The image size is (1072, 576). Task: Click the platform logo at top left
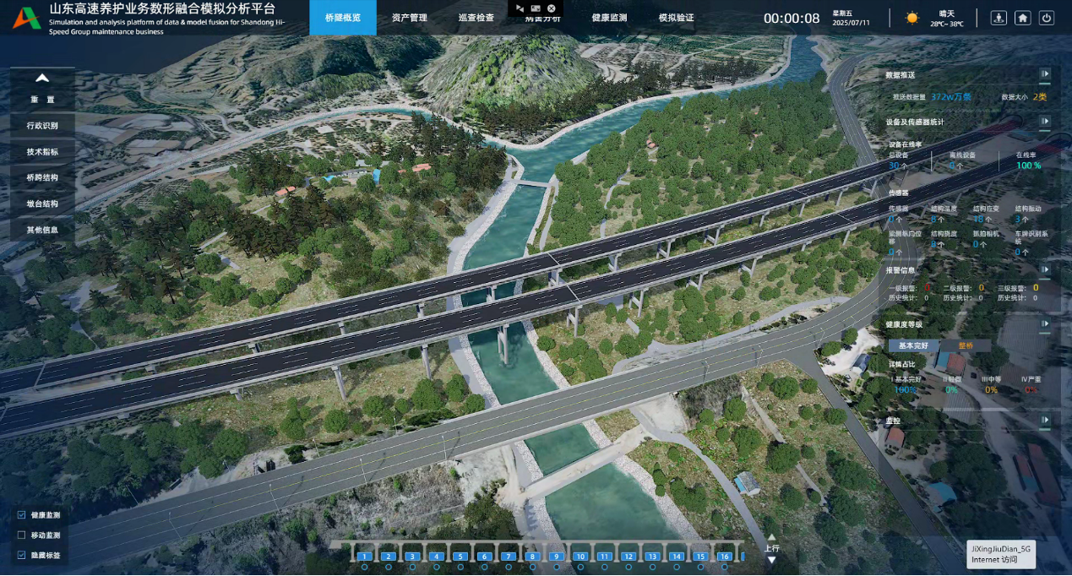26,18
